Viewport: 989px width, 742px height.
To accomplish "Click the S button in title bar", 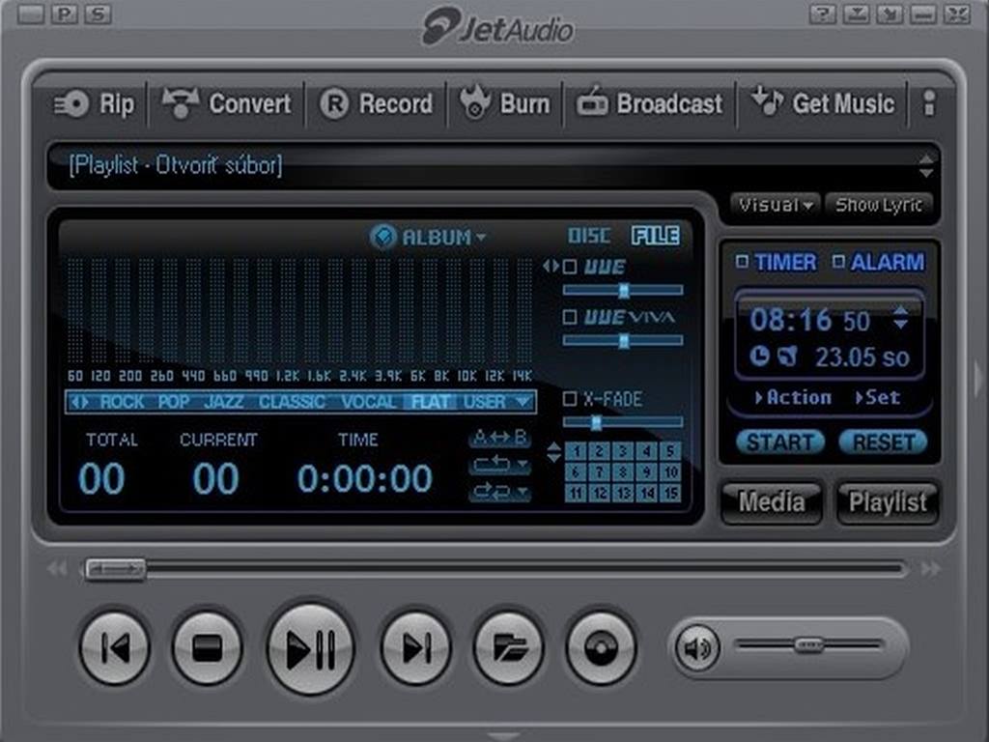I will pyautogui.click(x=98, y=14).
